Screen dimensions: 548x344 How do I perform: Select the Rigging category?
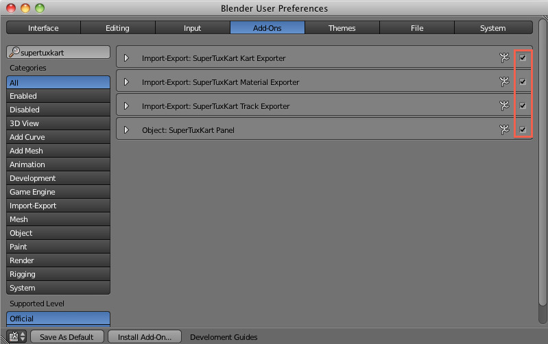[58, 274]
